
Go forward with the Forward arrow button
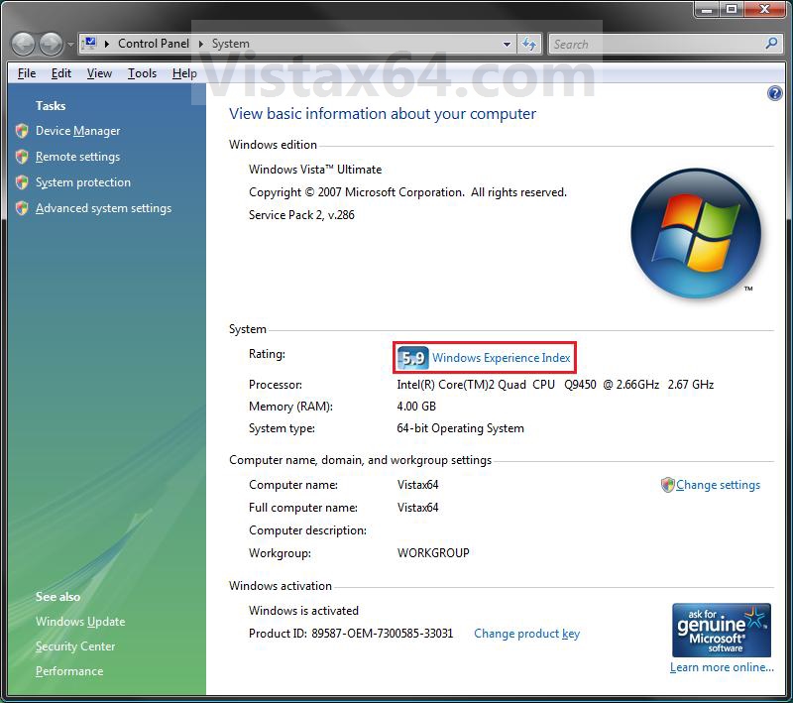[52, 44]
